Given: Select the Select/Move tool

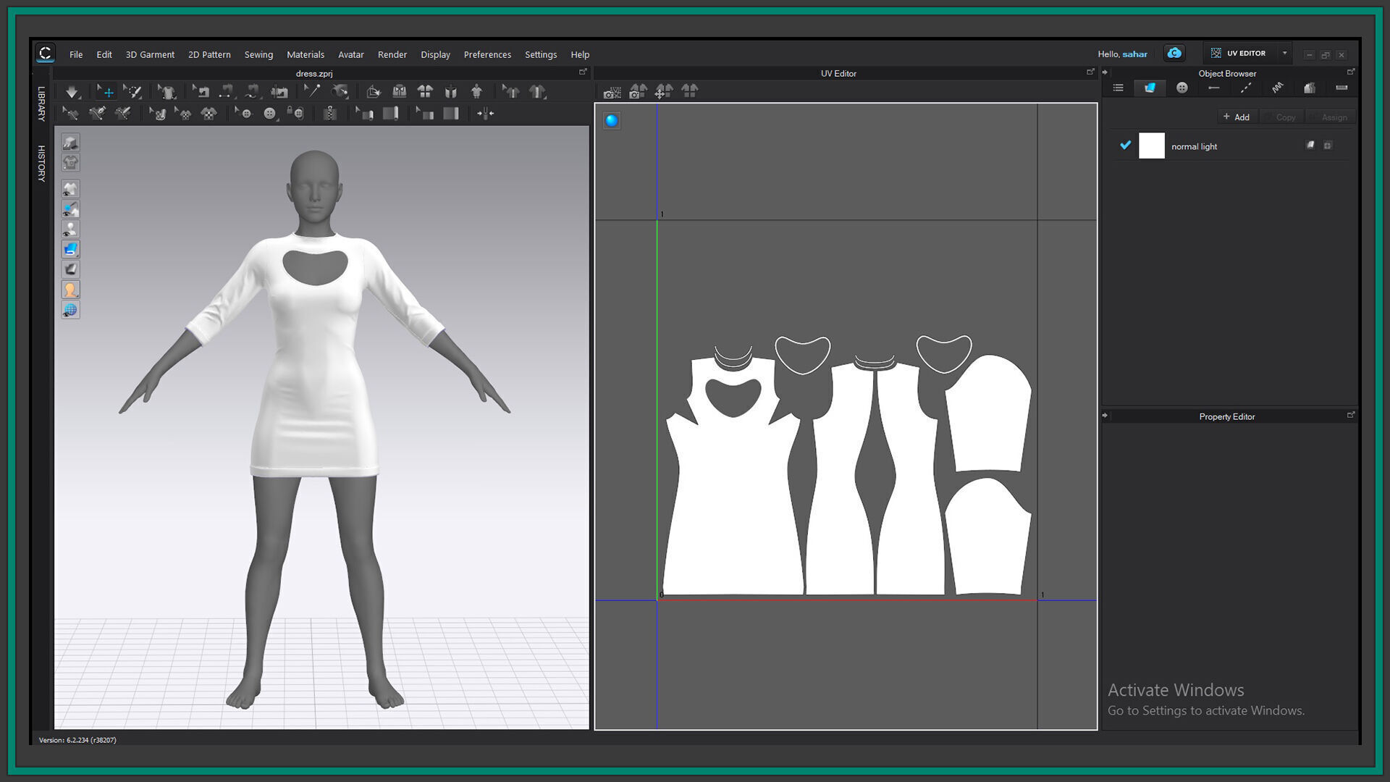Looking at the screenshot, I should point(106,92).
